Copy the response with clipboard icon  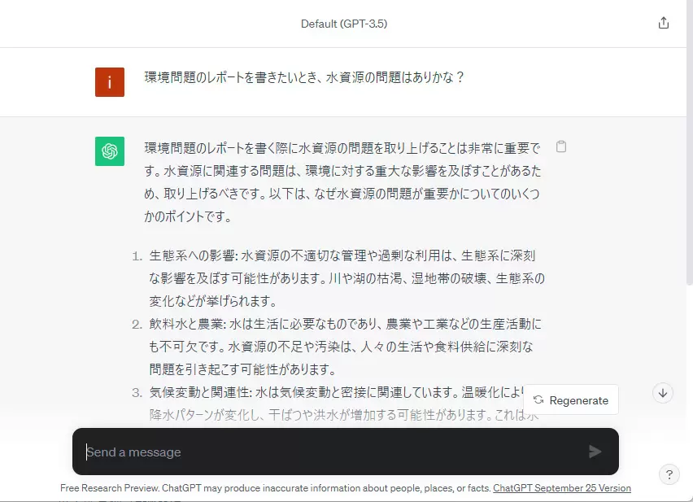tap(561, 146)
